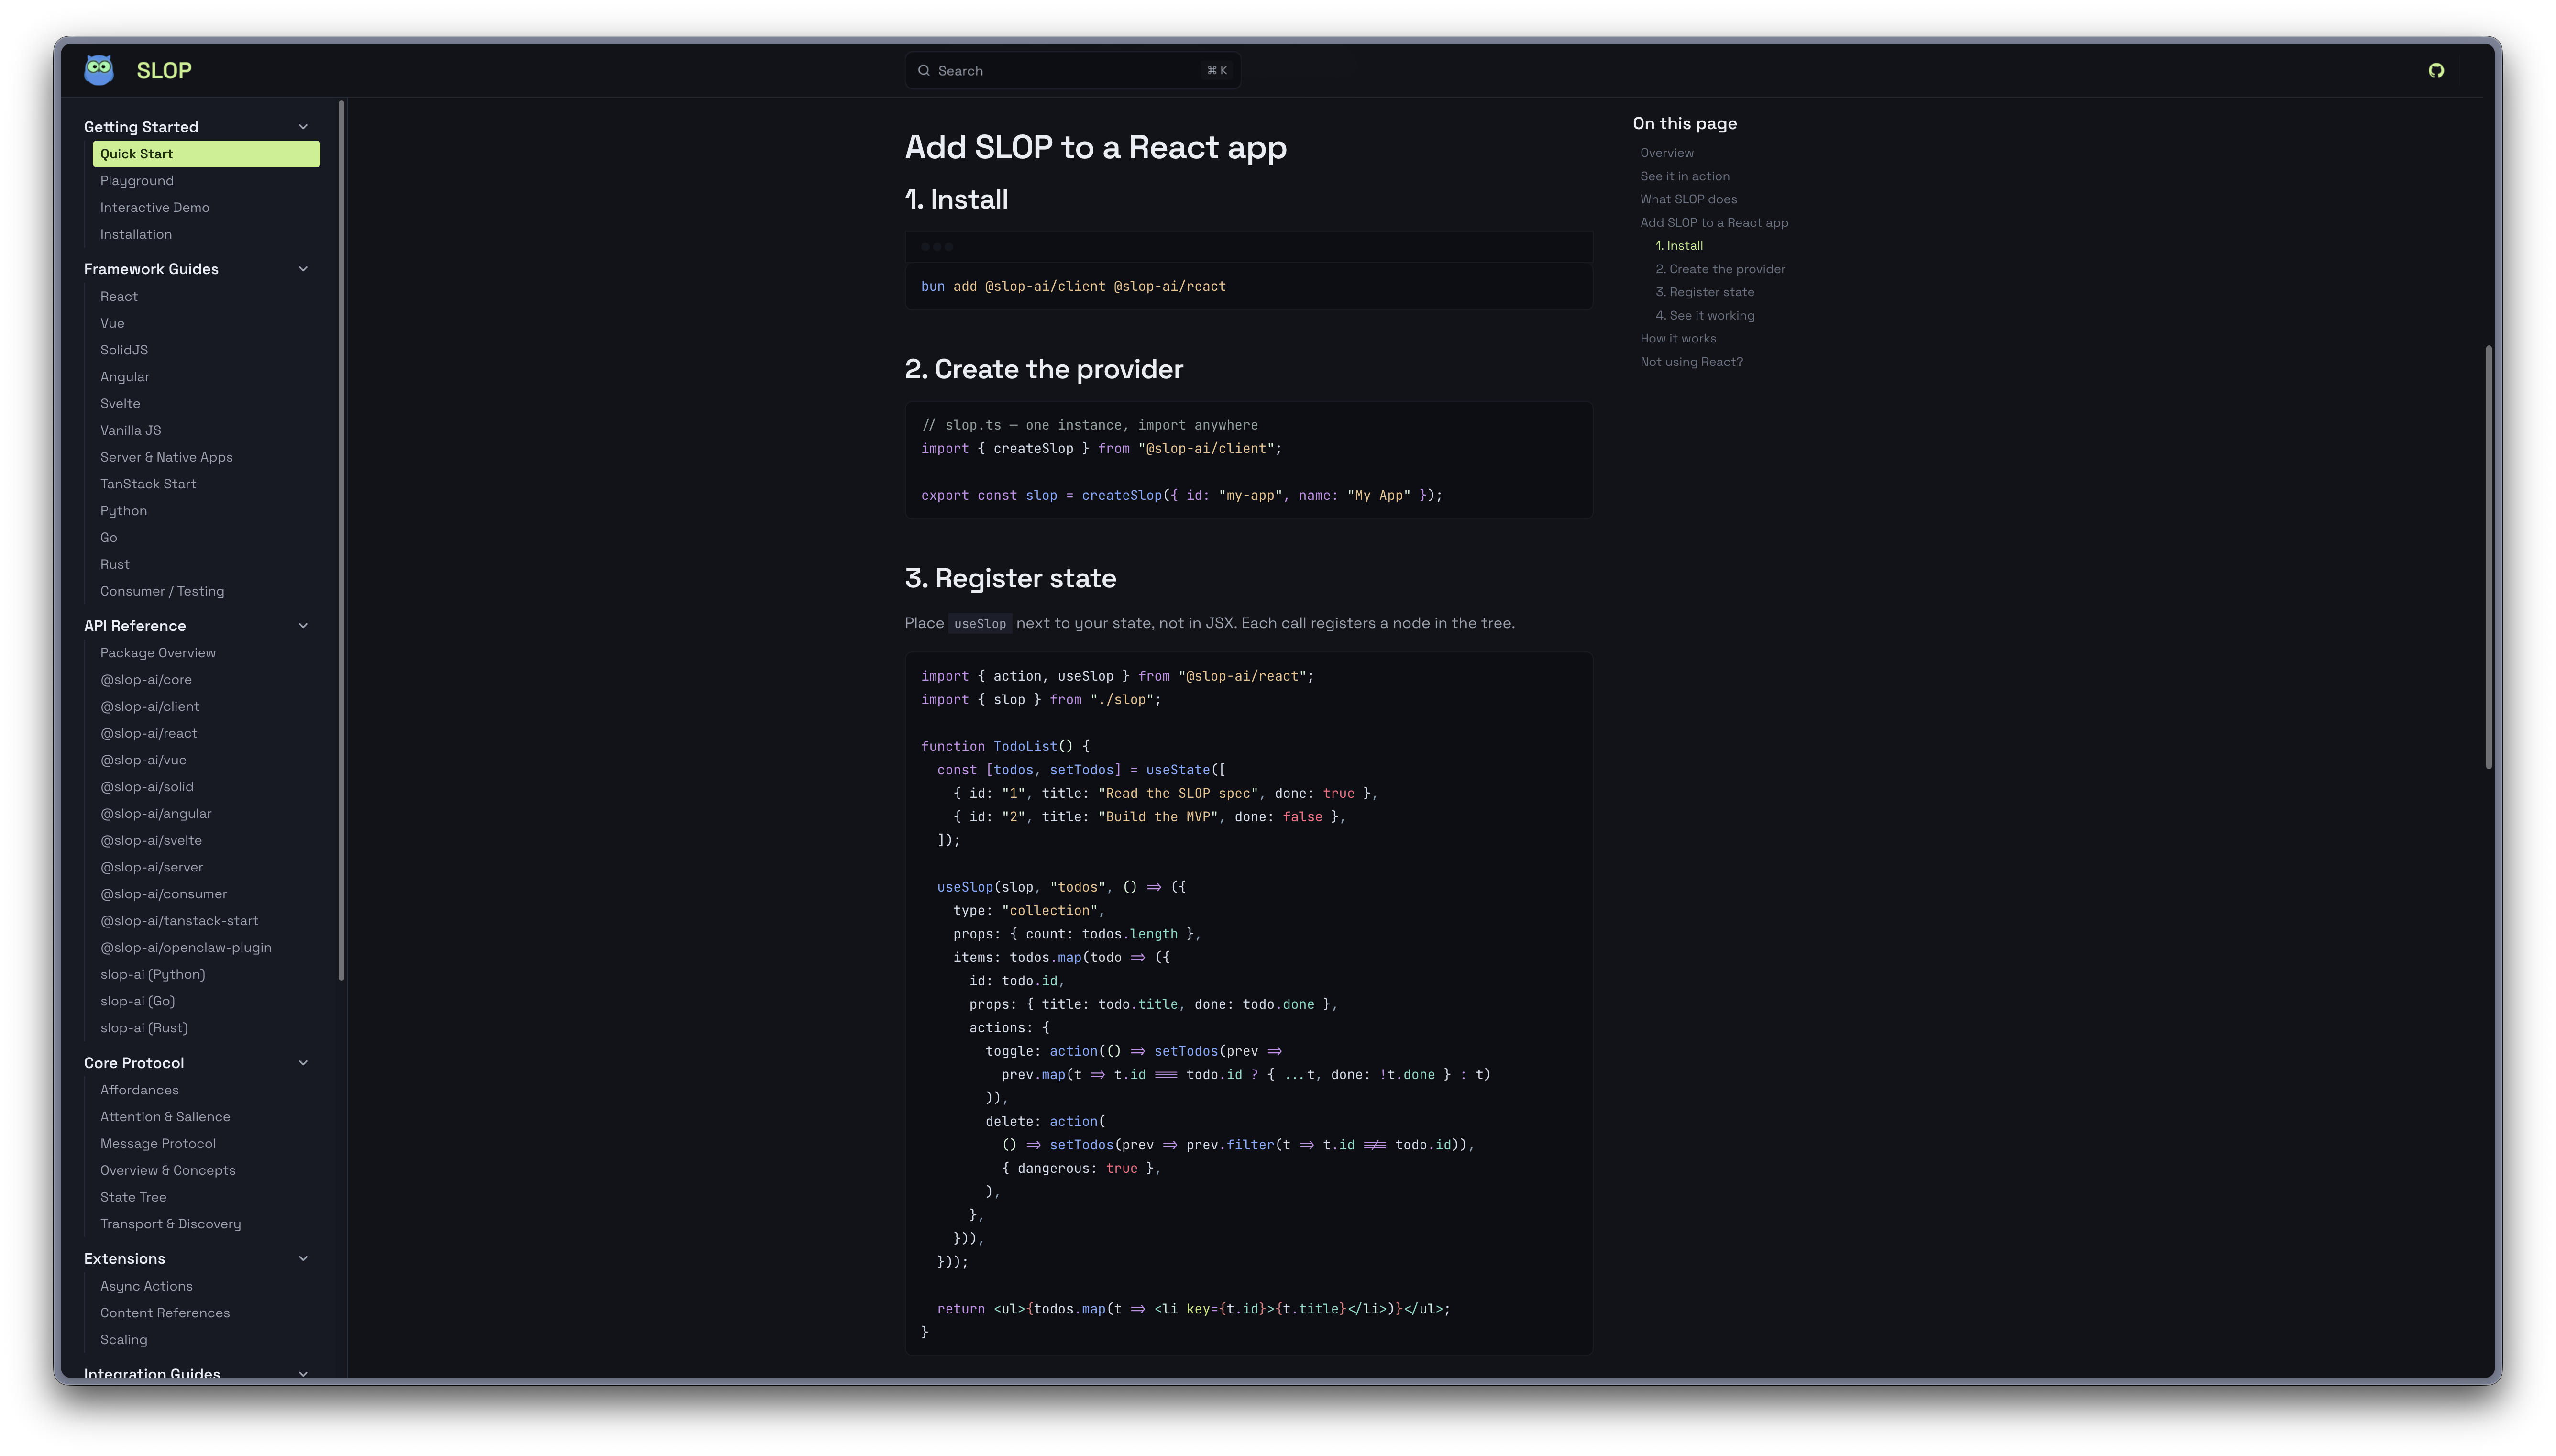Open the SolidJS guide
Image resolution: width=2556 pixels, height=1456 pixels.
click(124, 351)
